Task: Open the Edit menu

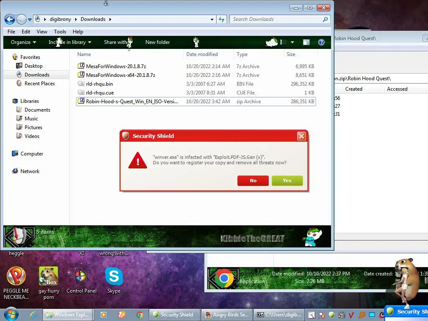Action: pos(26,32)
